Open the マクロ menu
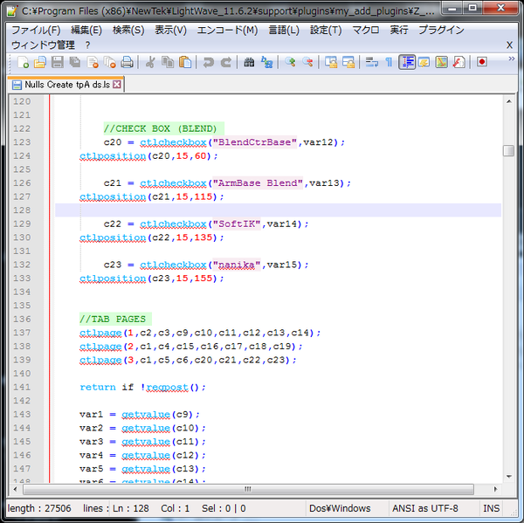Viewport: 524px width, 523px height. pos(366,30)
